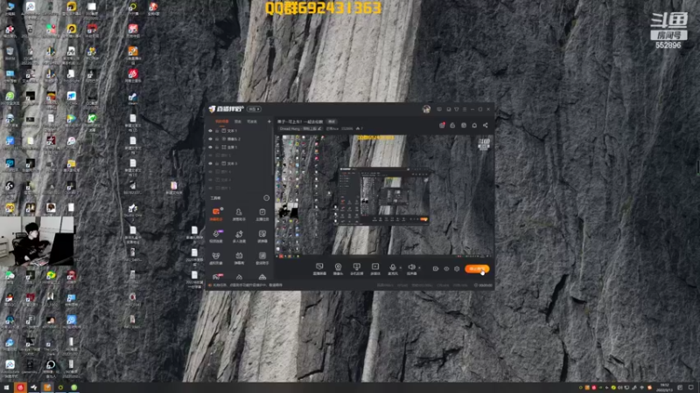Show the hidden 文本 4 source via its eye icon
700x393 pixels.
tap(210, 180)
